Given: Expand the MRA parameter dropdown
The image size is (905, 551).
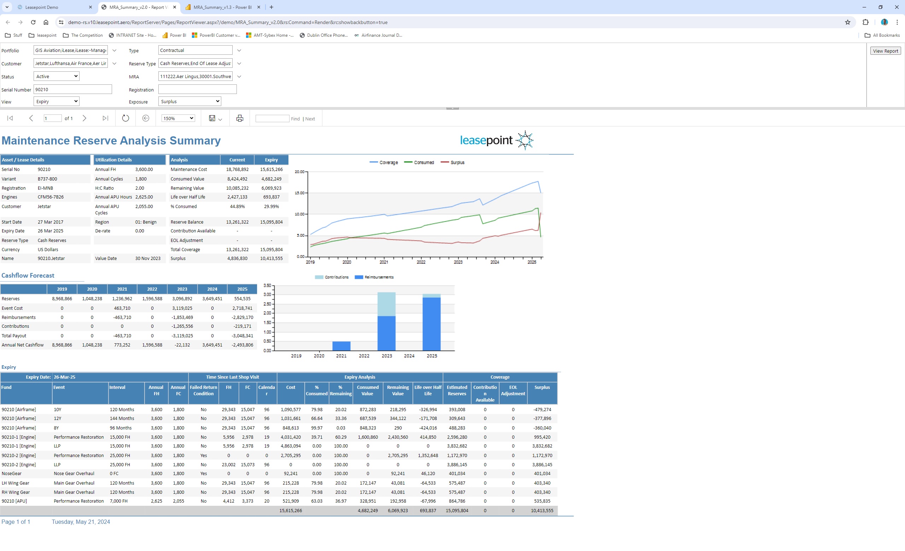Looking at the screenshot, I should click(239, 77).
